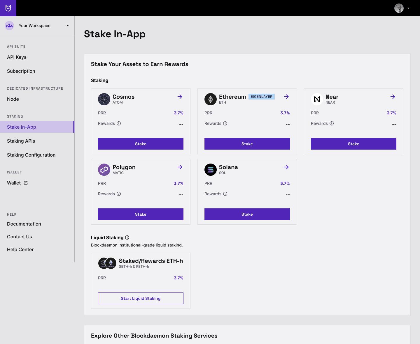The width and height of the screenshot is (420, 344).
Task: Open the Subscription page
Action: [21, 71]
